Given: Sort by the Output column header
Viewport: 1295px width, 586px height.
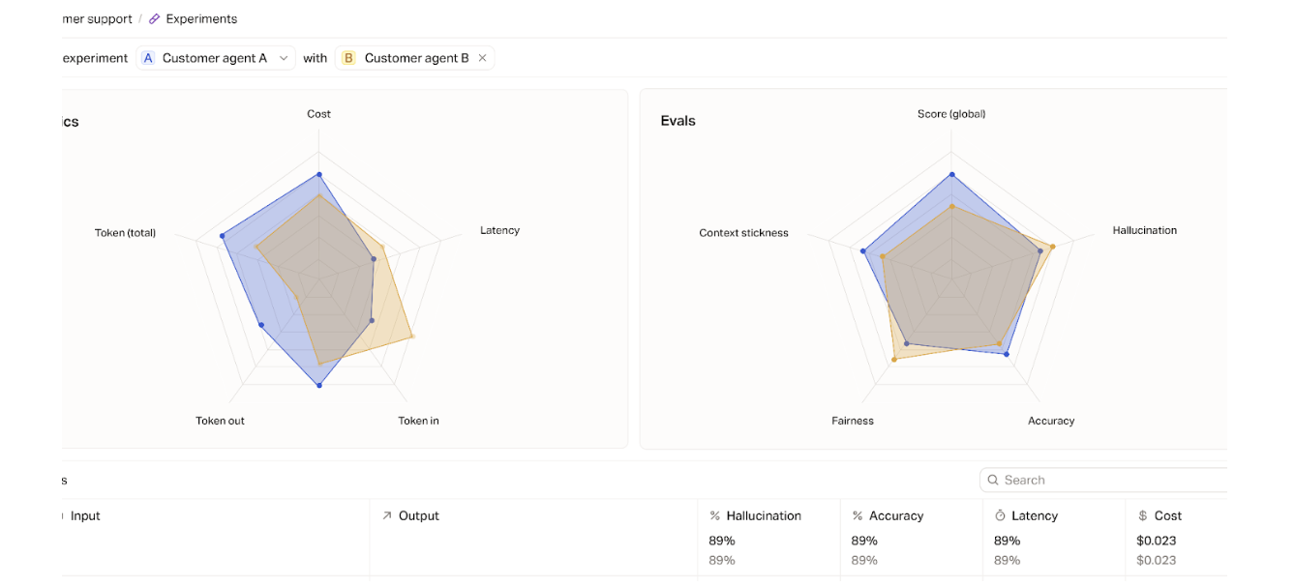Looking at the screenshot, I should pyautogui.click(x=418, y=516).
